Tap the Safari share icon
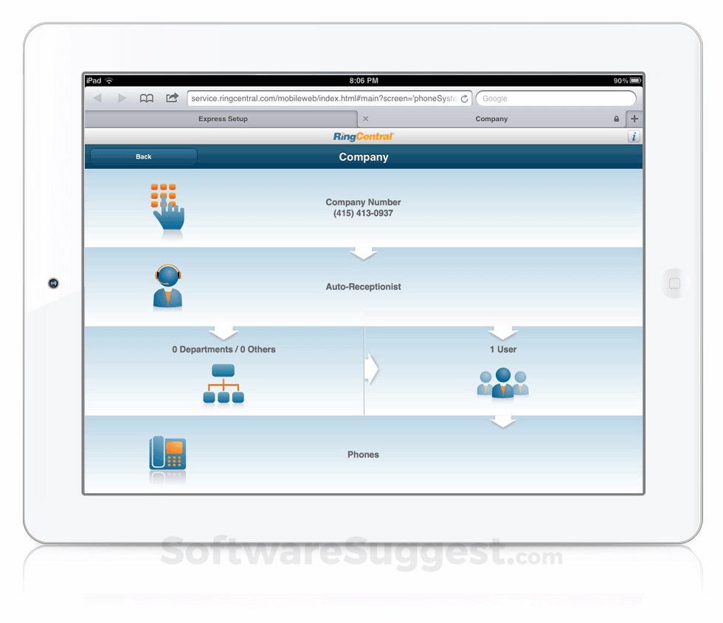The height and width of the screenshot is (623, 723). (171, 98)
